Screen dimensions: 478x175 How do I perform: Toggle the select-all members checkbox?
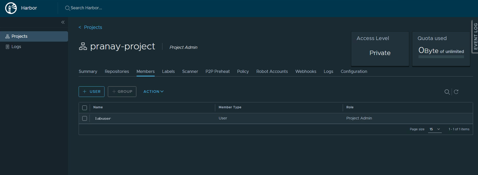click(x=85, y=108)
